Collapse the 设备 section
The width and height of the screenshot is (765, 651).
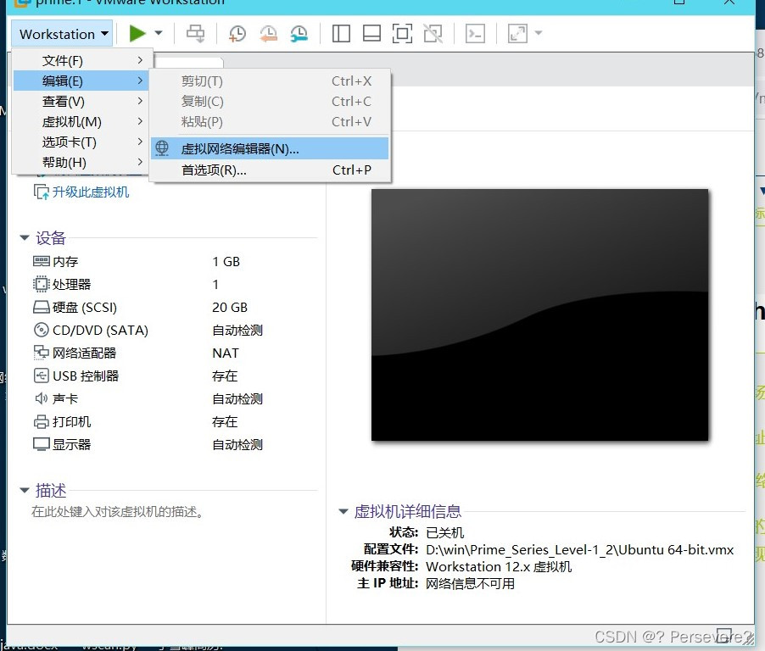click(25, 238)
